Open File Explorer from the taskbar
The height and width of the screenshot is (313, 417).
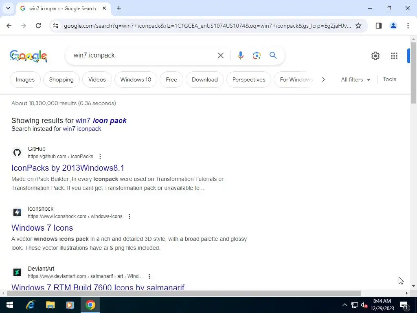pyautogui.click(x=50, y=305)
